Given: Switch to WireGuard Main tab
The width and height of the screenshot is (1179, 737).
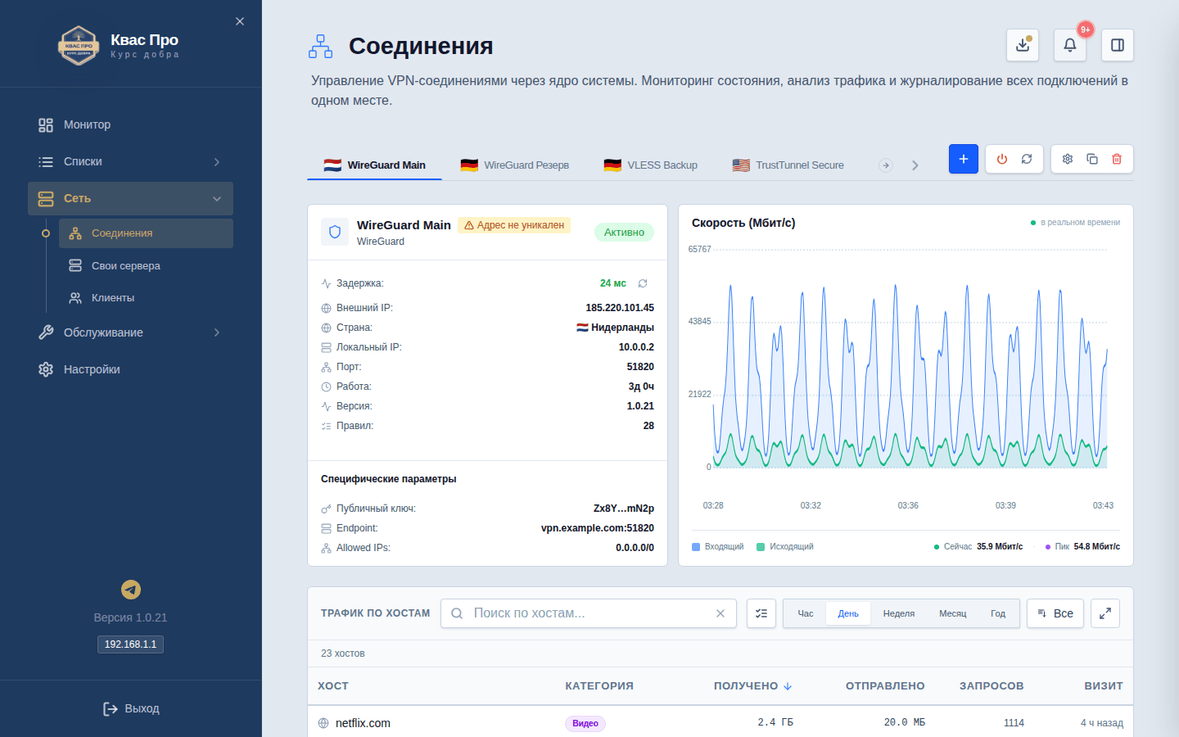Looking at the screenshot, I should pyautogui.click(x=374, y=165).
